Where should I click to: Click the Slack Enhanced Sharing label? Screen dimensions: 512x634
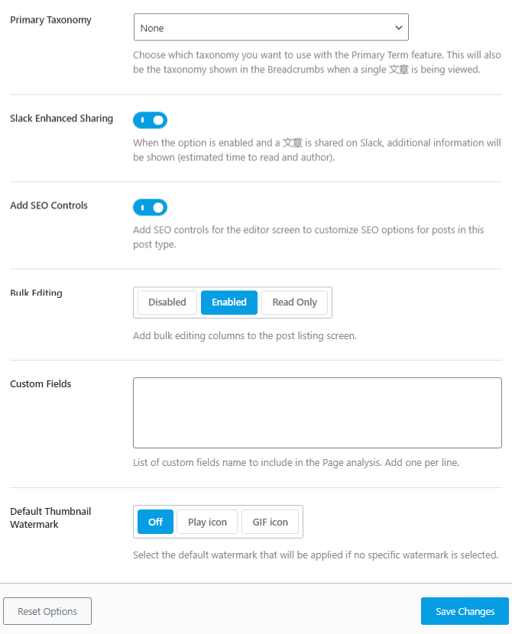61,118
